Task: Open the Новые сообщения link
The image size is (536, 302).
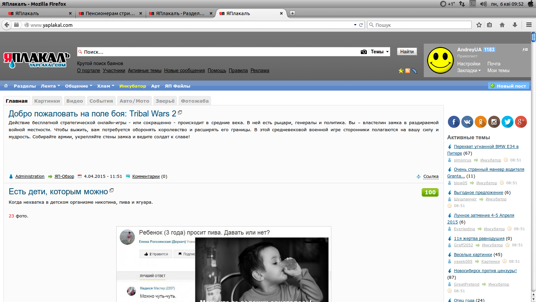Action: tap(185, 70)
